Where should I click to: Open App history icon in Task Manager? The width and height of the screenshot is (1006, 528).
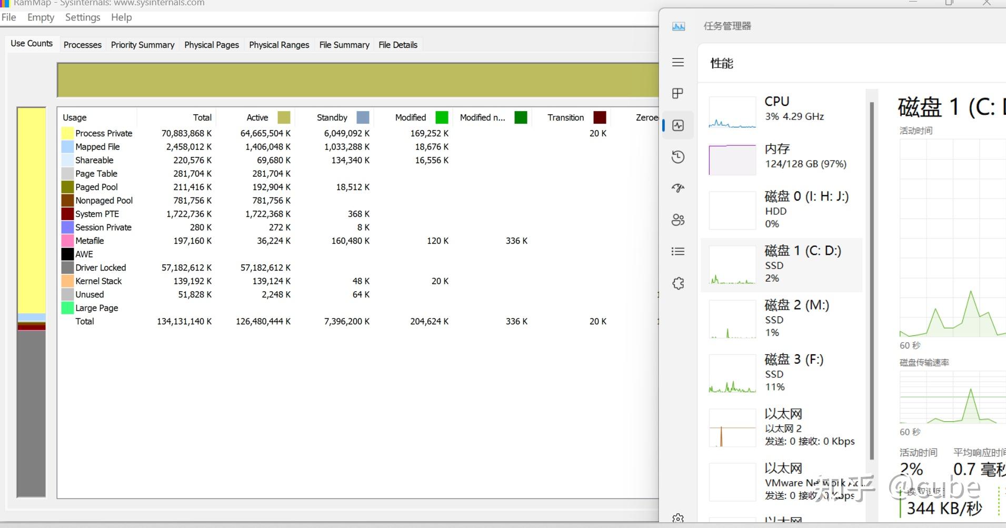click(x=678, y=157)
